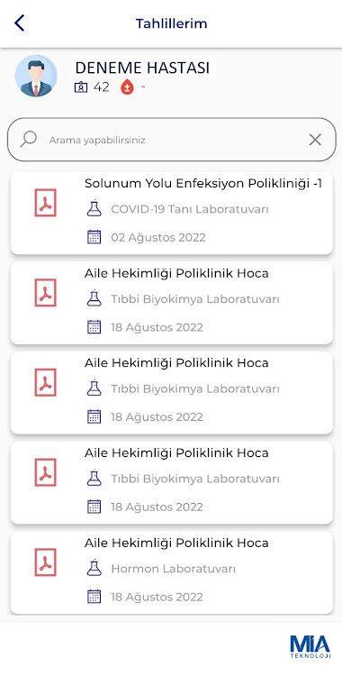342x676 pixels.
Task: Tap the 02 Ağustos 2022 date
Action: pos(158,237)
